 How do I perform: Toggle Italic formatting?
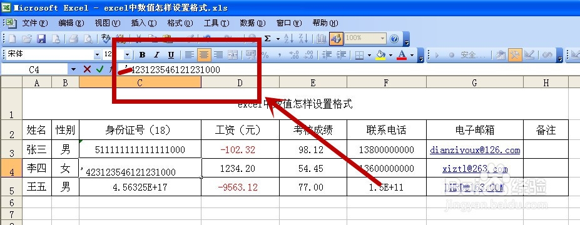tap(156, 55)
